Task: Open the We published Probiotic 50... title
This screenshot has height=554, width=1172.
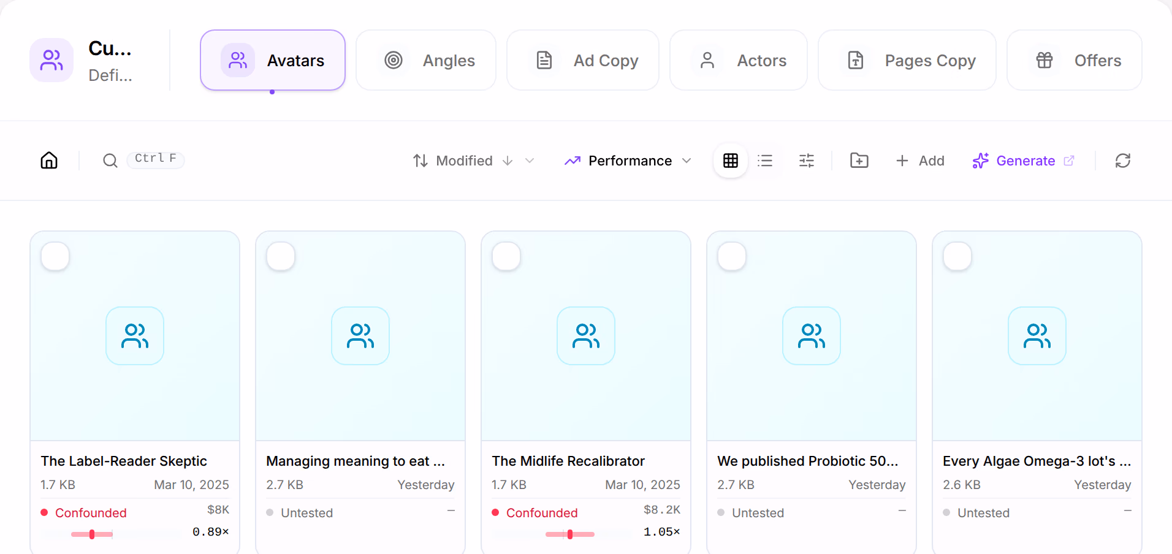Action: 808,461
